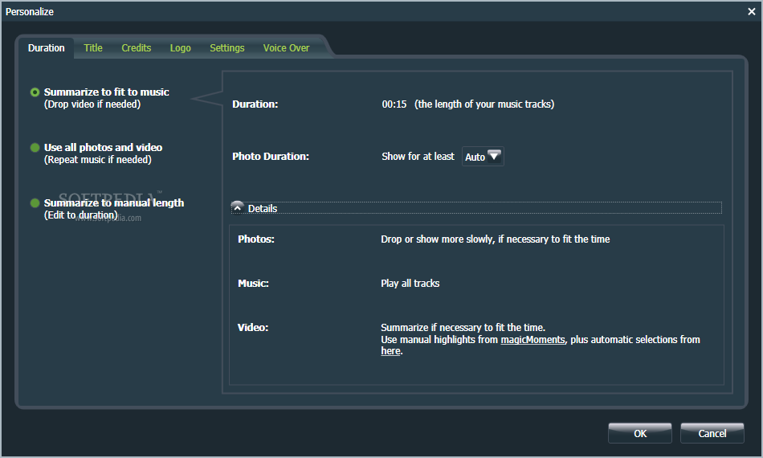Open the Auto photo duration dropdown
This screenshot has height=458, width=763.
[x=483, y=157]
